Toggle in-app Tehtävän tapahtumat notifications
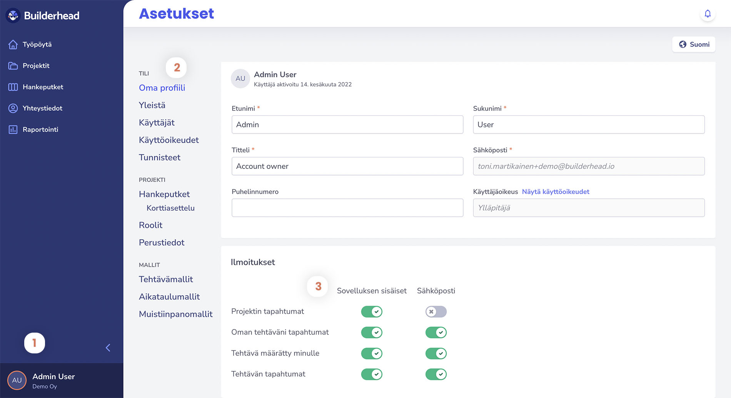 pyautogui.click(x=371, y=374)
